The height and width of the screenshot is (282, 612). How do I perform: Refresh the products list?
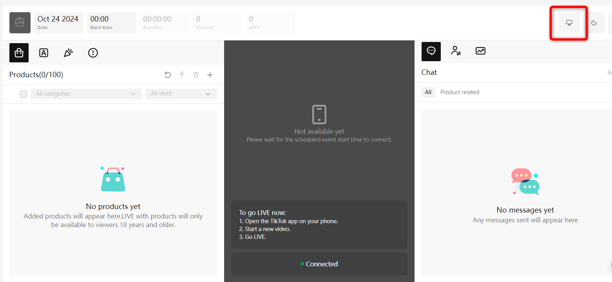pos(168,75)
